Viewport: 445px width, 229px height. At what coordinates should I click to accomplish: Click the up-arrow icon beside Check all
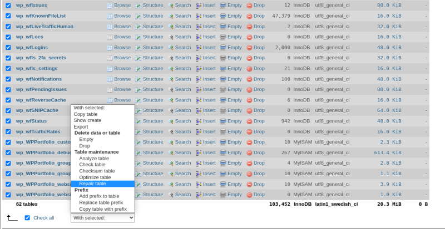(x=12, y=218)
